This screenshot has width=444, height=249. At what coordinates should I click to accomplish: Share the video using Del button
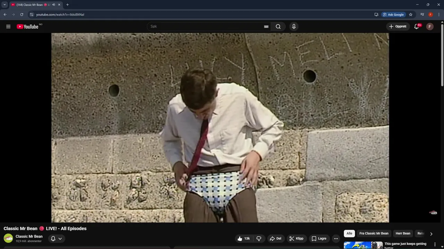tap(275, 239)
